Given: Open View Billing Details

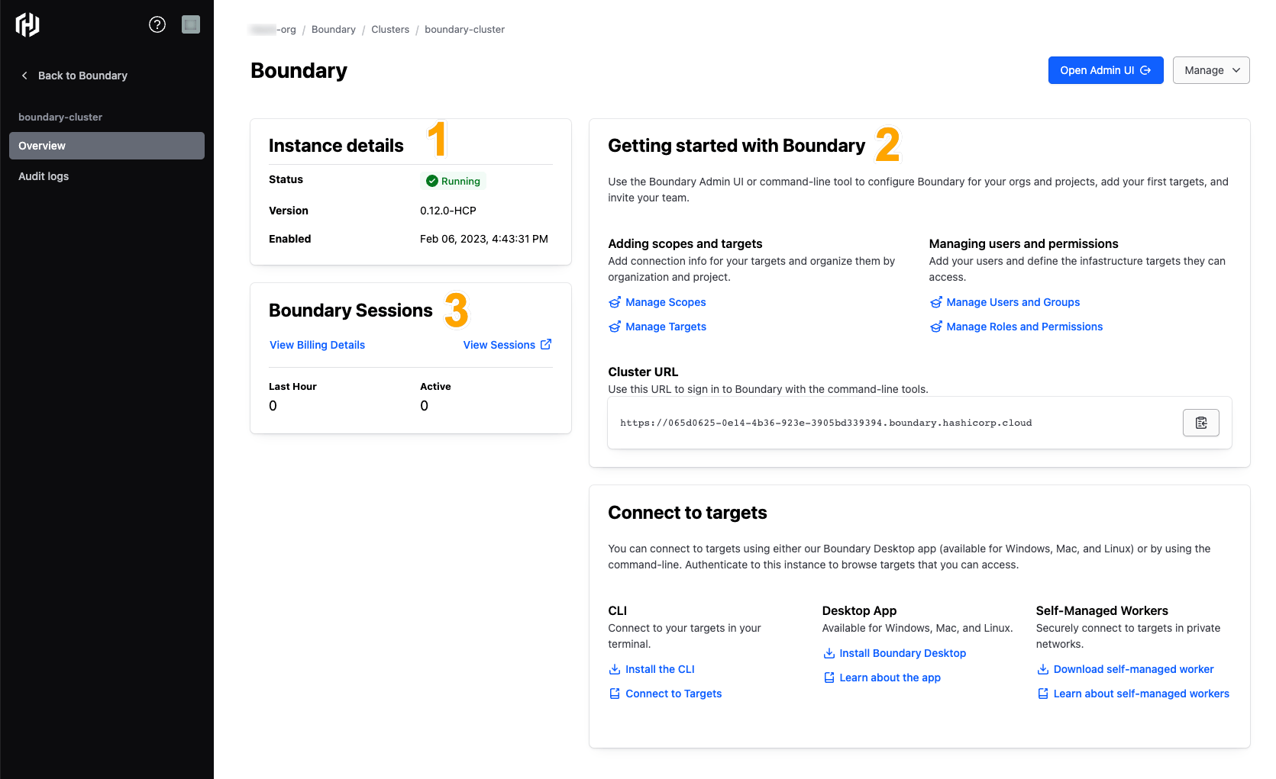Looking at the screenshot, I should point(317,344).
